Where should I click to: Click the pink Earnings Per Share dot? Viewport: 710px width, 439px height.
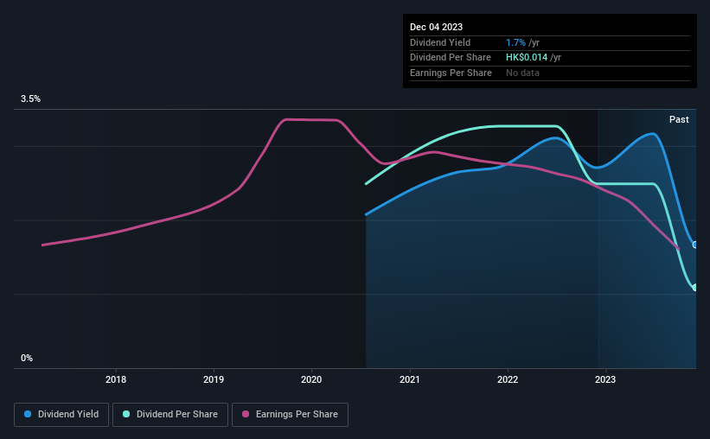pyautogui.click(x=246, y=414)
